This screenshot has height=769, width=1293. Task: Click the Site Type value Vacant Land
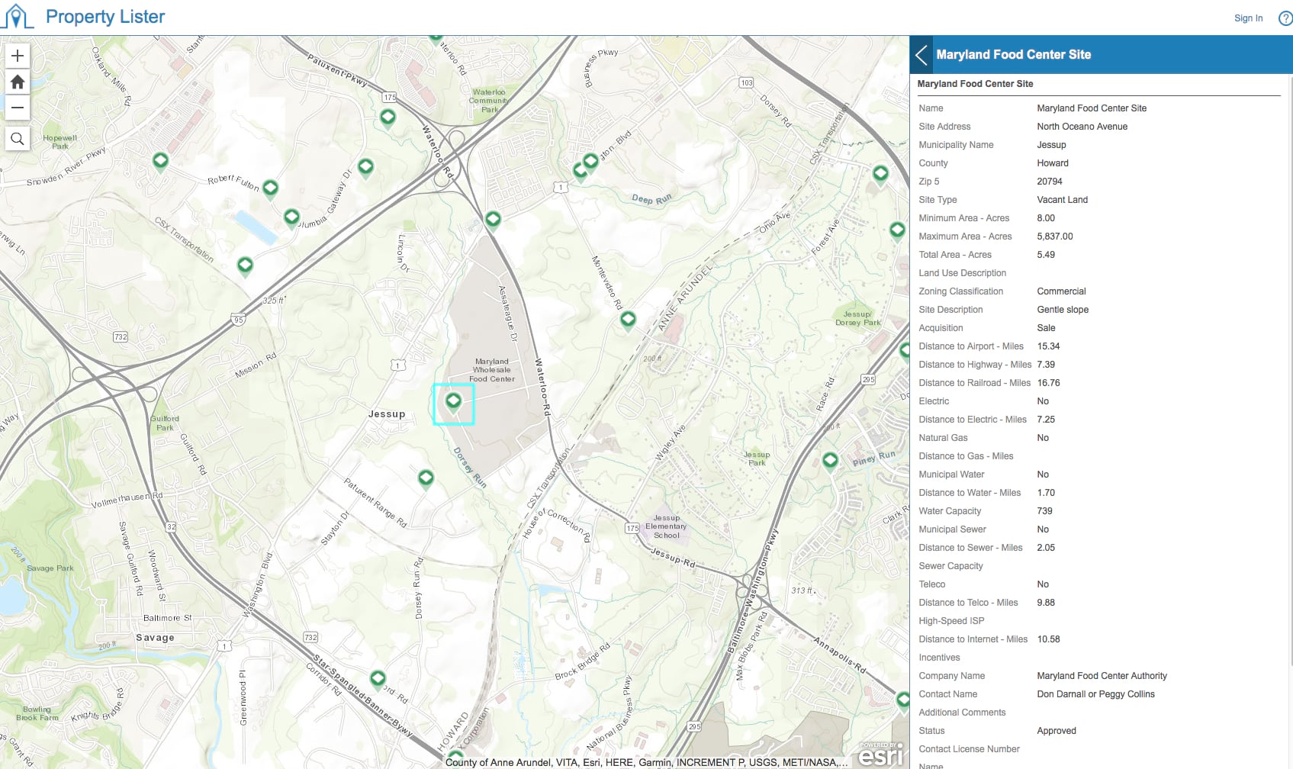coord(1062,200)
